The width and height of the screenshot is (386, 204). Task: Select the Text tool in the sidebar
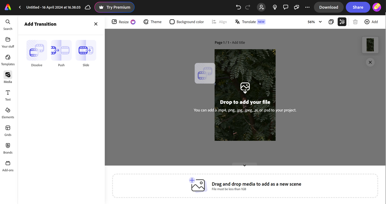click(8, 95)
